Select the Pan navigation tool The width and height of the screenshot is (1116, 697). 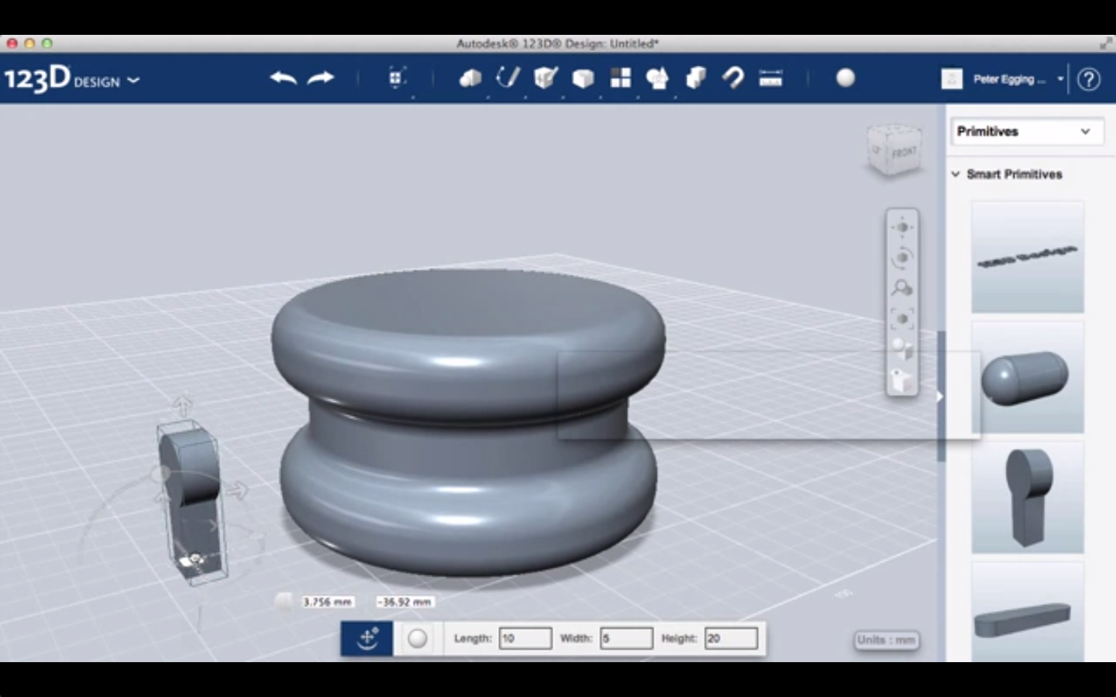902,227
